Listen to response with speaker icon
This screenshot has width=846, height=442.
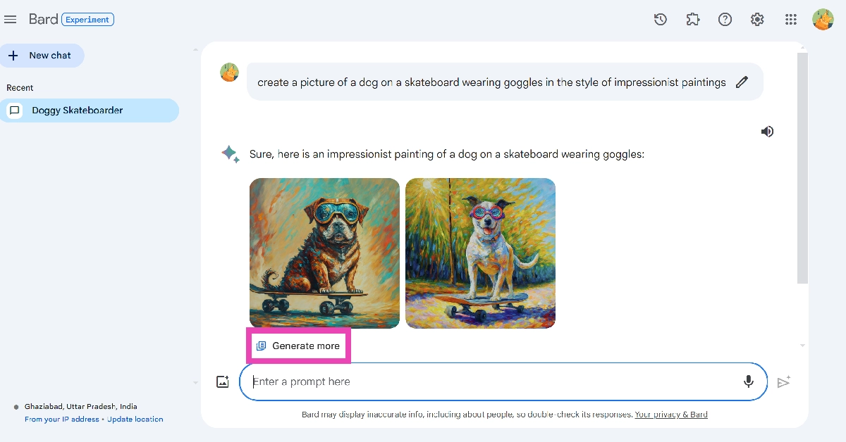click(x=768, y=132)
